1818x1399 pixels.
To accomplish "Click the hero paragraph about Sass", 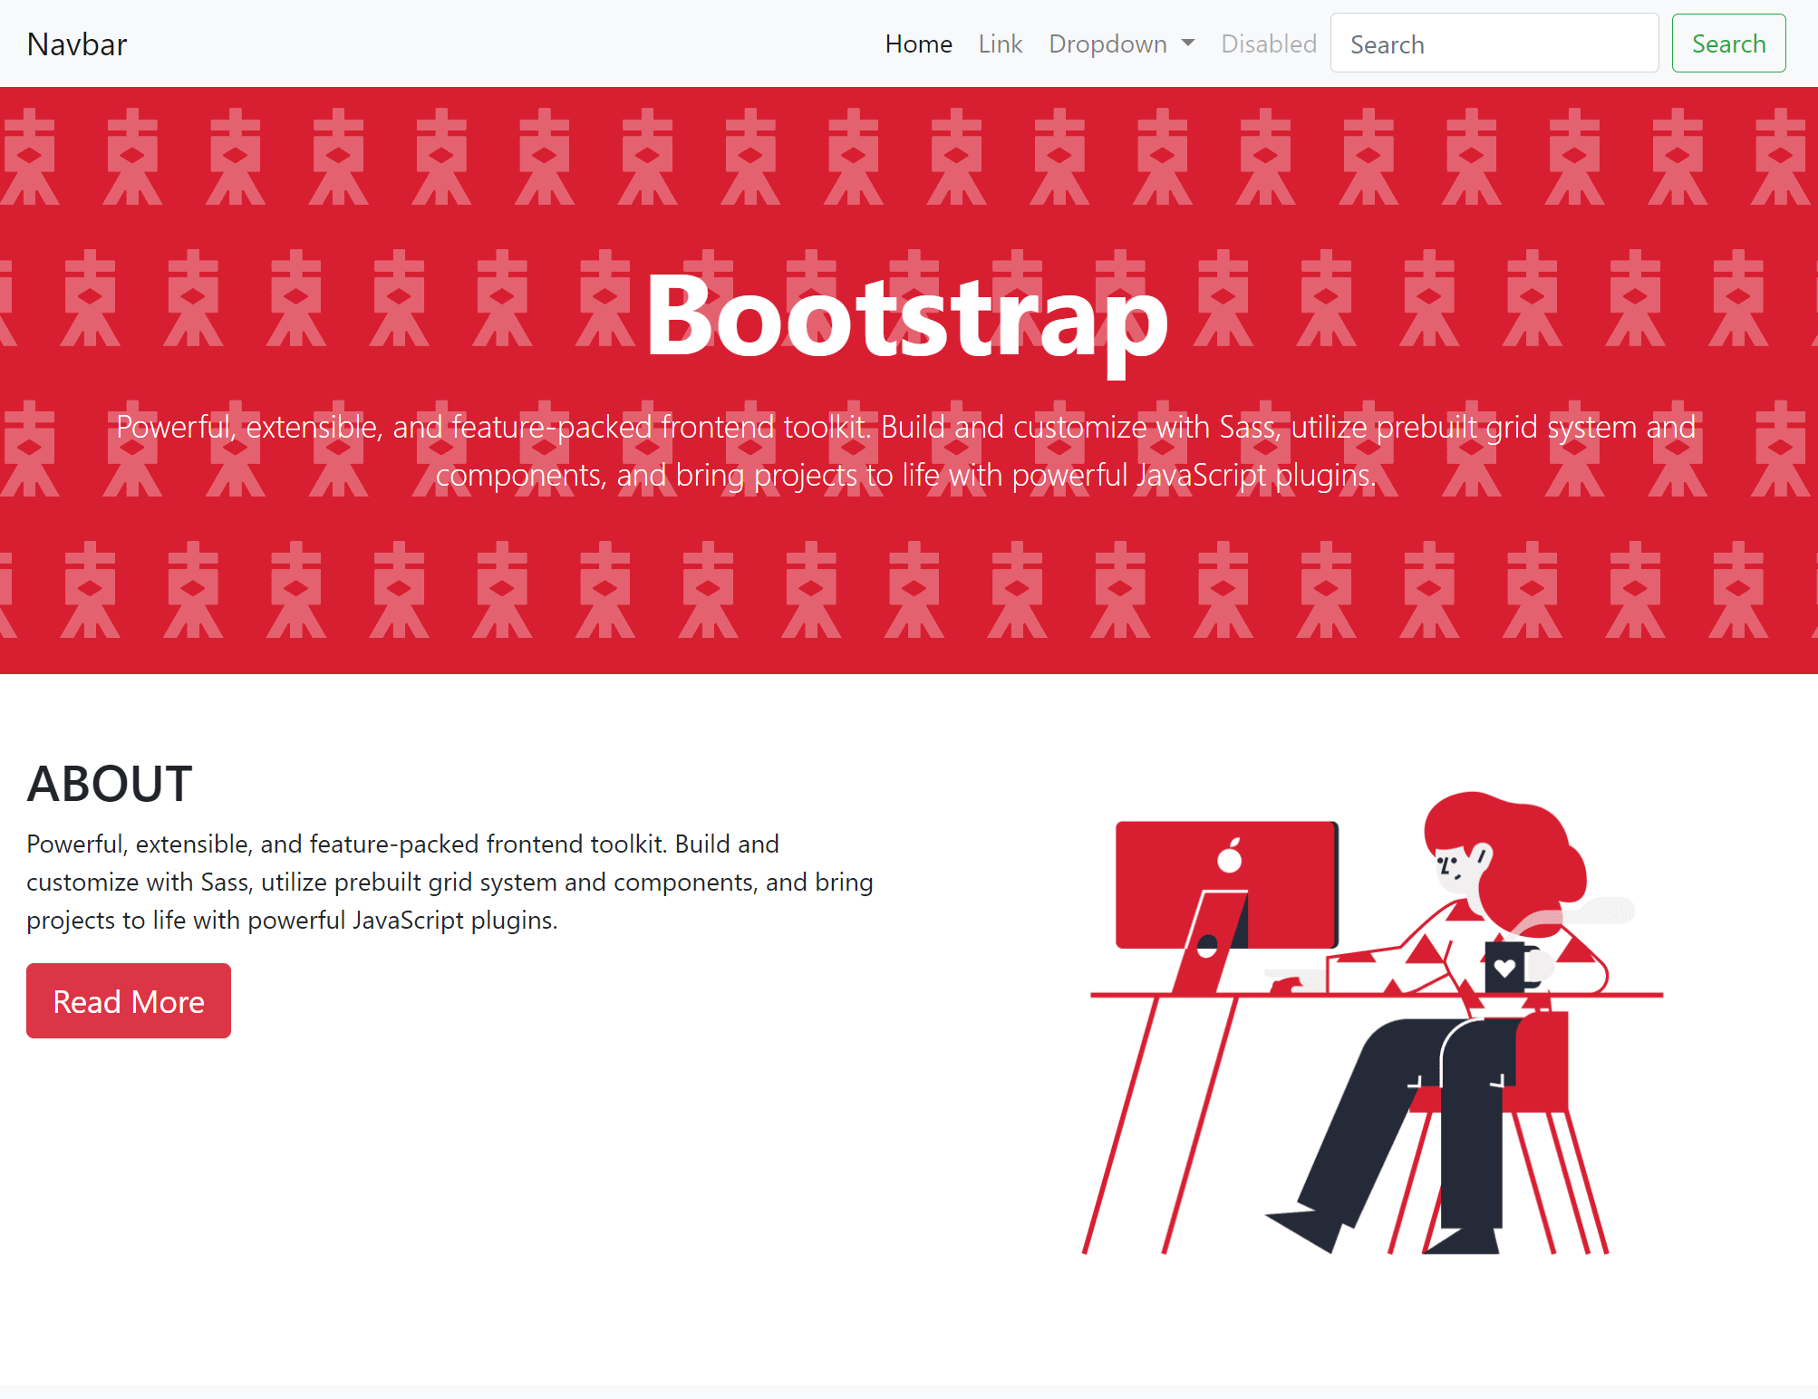I will (906, 451).
